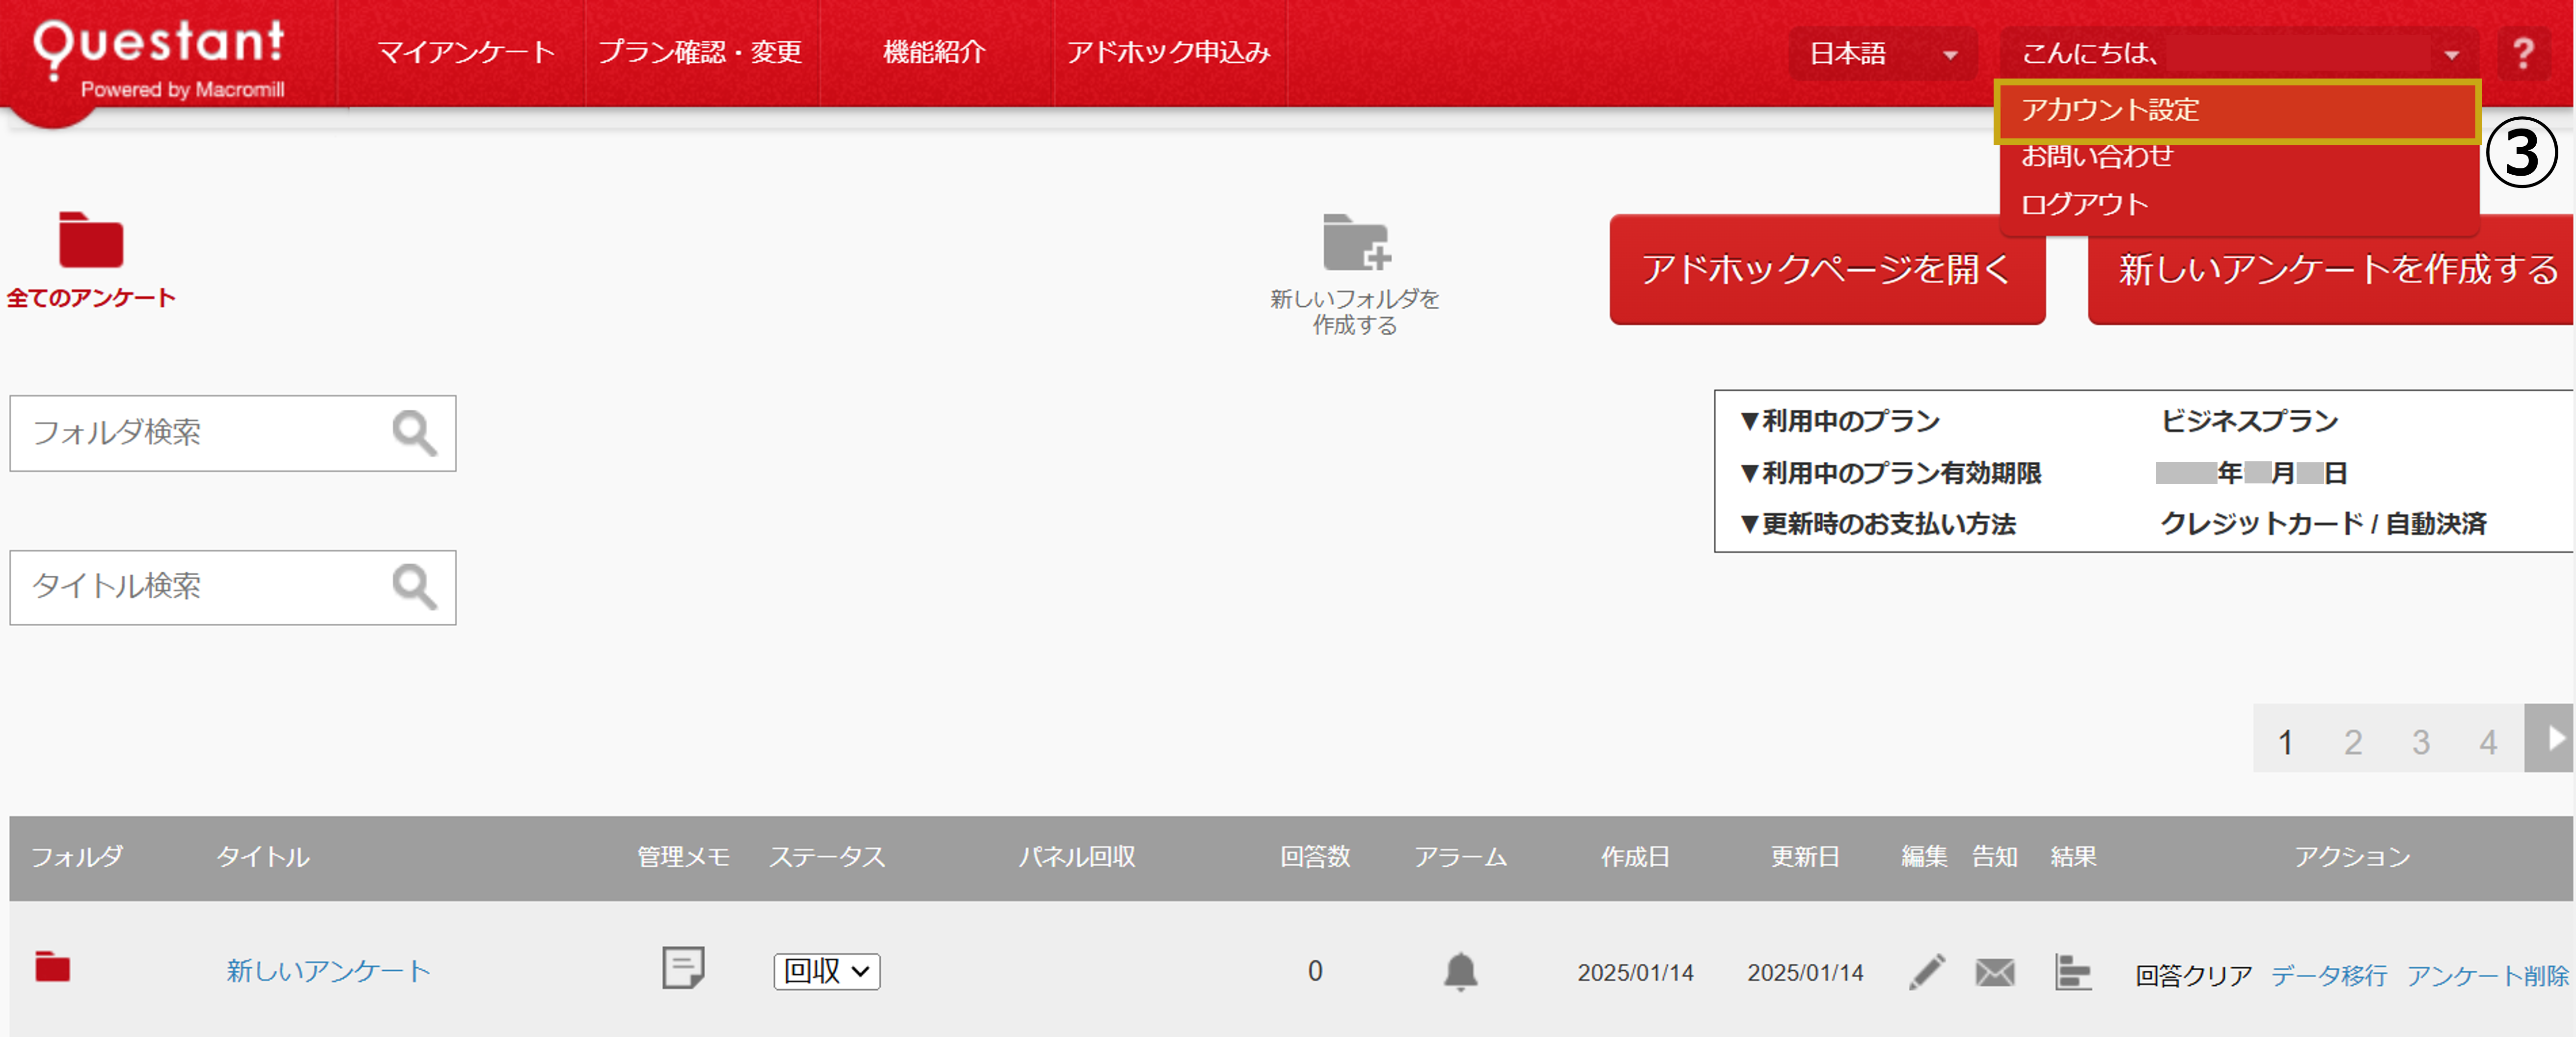
Task: Click アンケート削除 link
Action: point(2487,975)
